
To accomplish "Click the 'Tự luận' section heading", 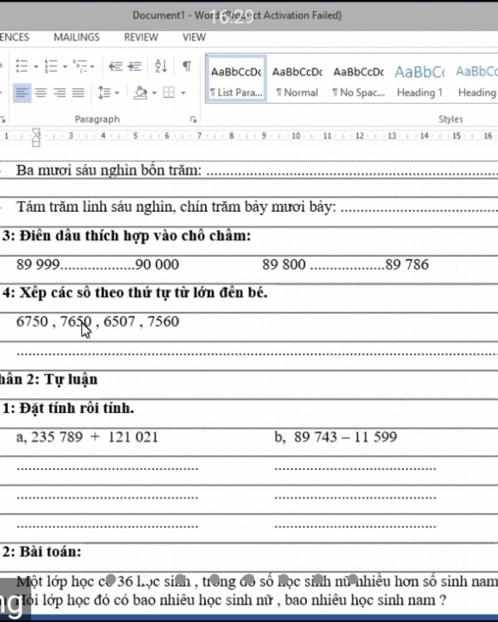I will click(x=71, y=379).
